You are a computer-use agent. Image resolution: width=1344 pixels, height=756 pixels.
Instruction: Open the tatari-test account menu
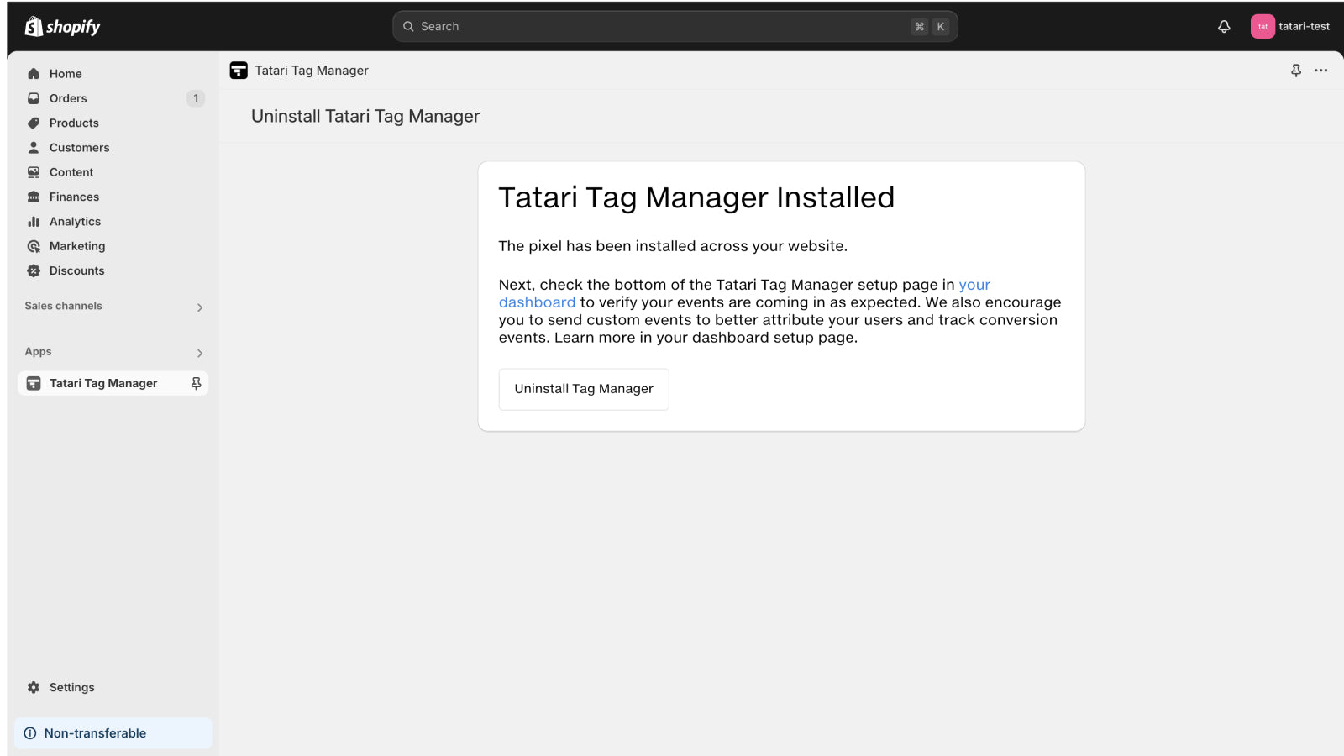coord(1290,27)
